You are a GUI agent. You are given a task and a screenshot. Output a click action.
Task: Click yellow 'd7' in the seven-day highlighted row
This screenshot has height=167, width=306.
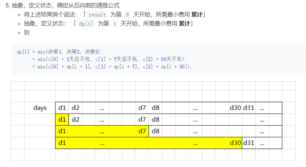point(142,131)
